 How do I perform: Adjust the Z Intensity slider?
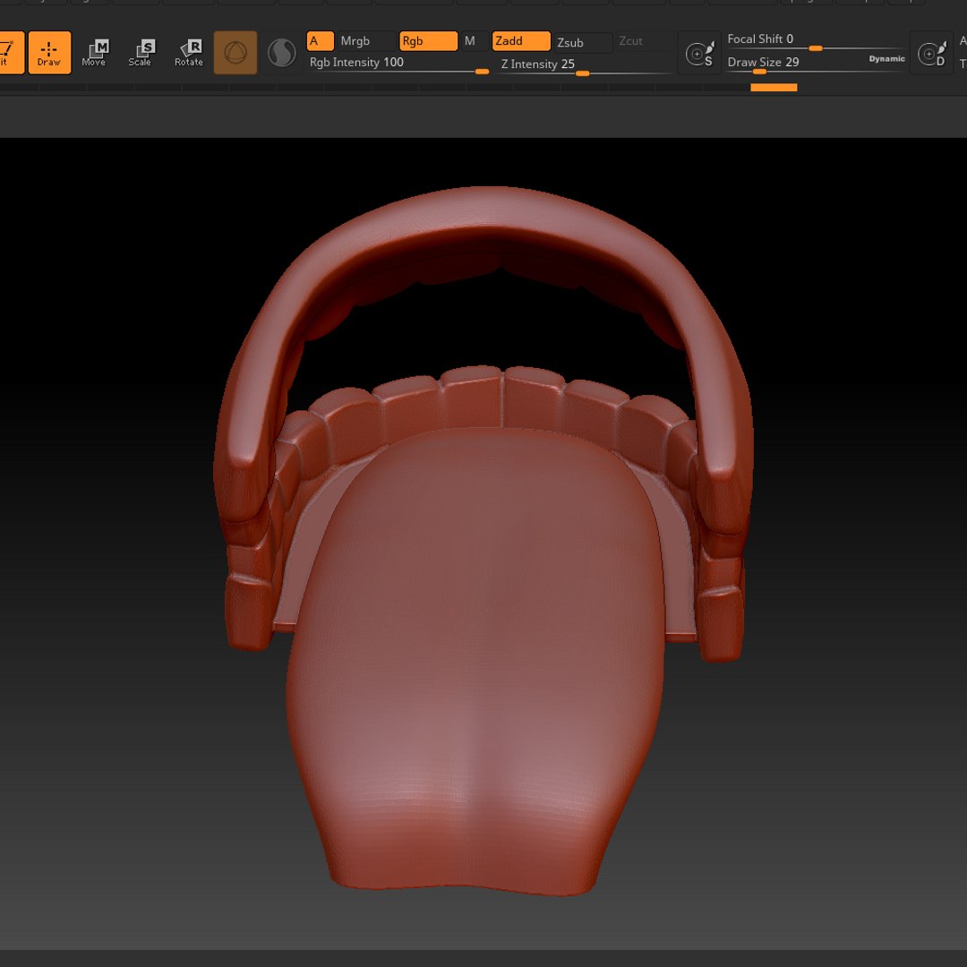tap(585, 65)
